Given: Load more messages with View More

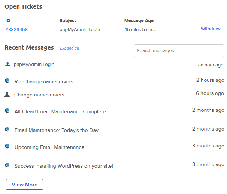Looking at the screenshot, I should tap(24, 184).
